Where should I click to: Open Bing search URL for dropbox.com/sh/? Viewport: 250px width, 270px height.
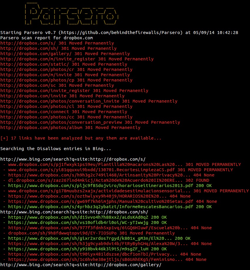[x=74, y=212]
